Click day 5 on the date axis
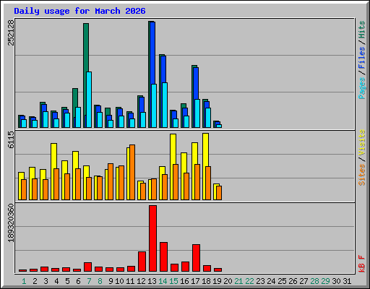This screenshot has width=370, height=289. pyautogui.click(x=67, y=281)
